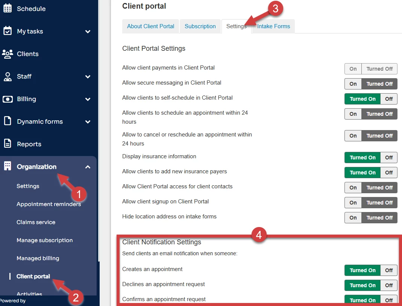Open Managed billing page
Viewport: 402px width, 306px height.
(38, 258)
